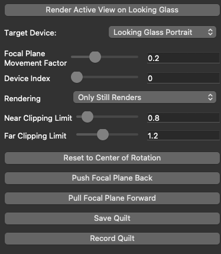
Task: Click the Device Index slider handle
Action: coord(77,77)
